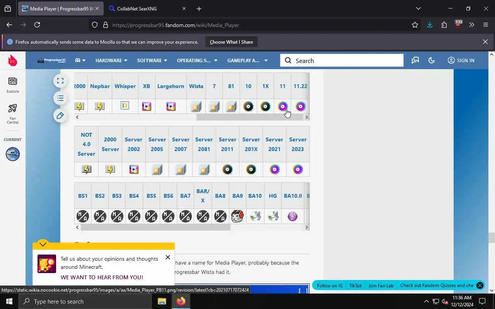Collapse the Minecraft survey popup
Viewport: 495px width, 309px height.
click(43, 244)
